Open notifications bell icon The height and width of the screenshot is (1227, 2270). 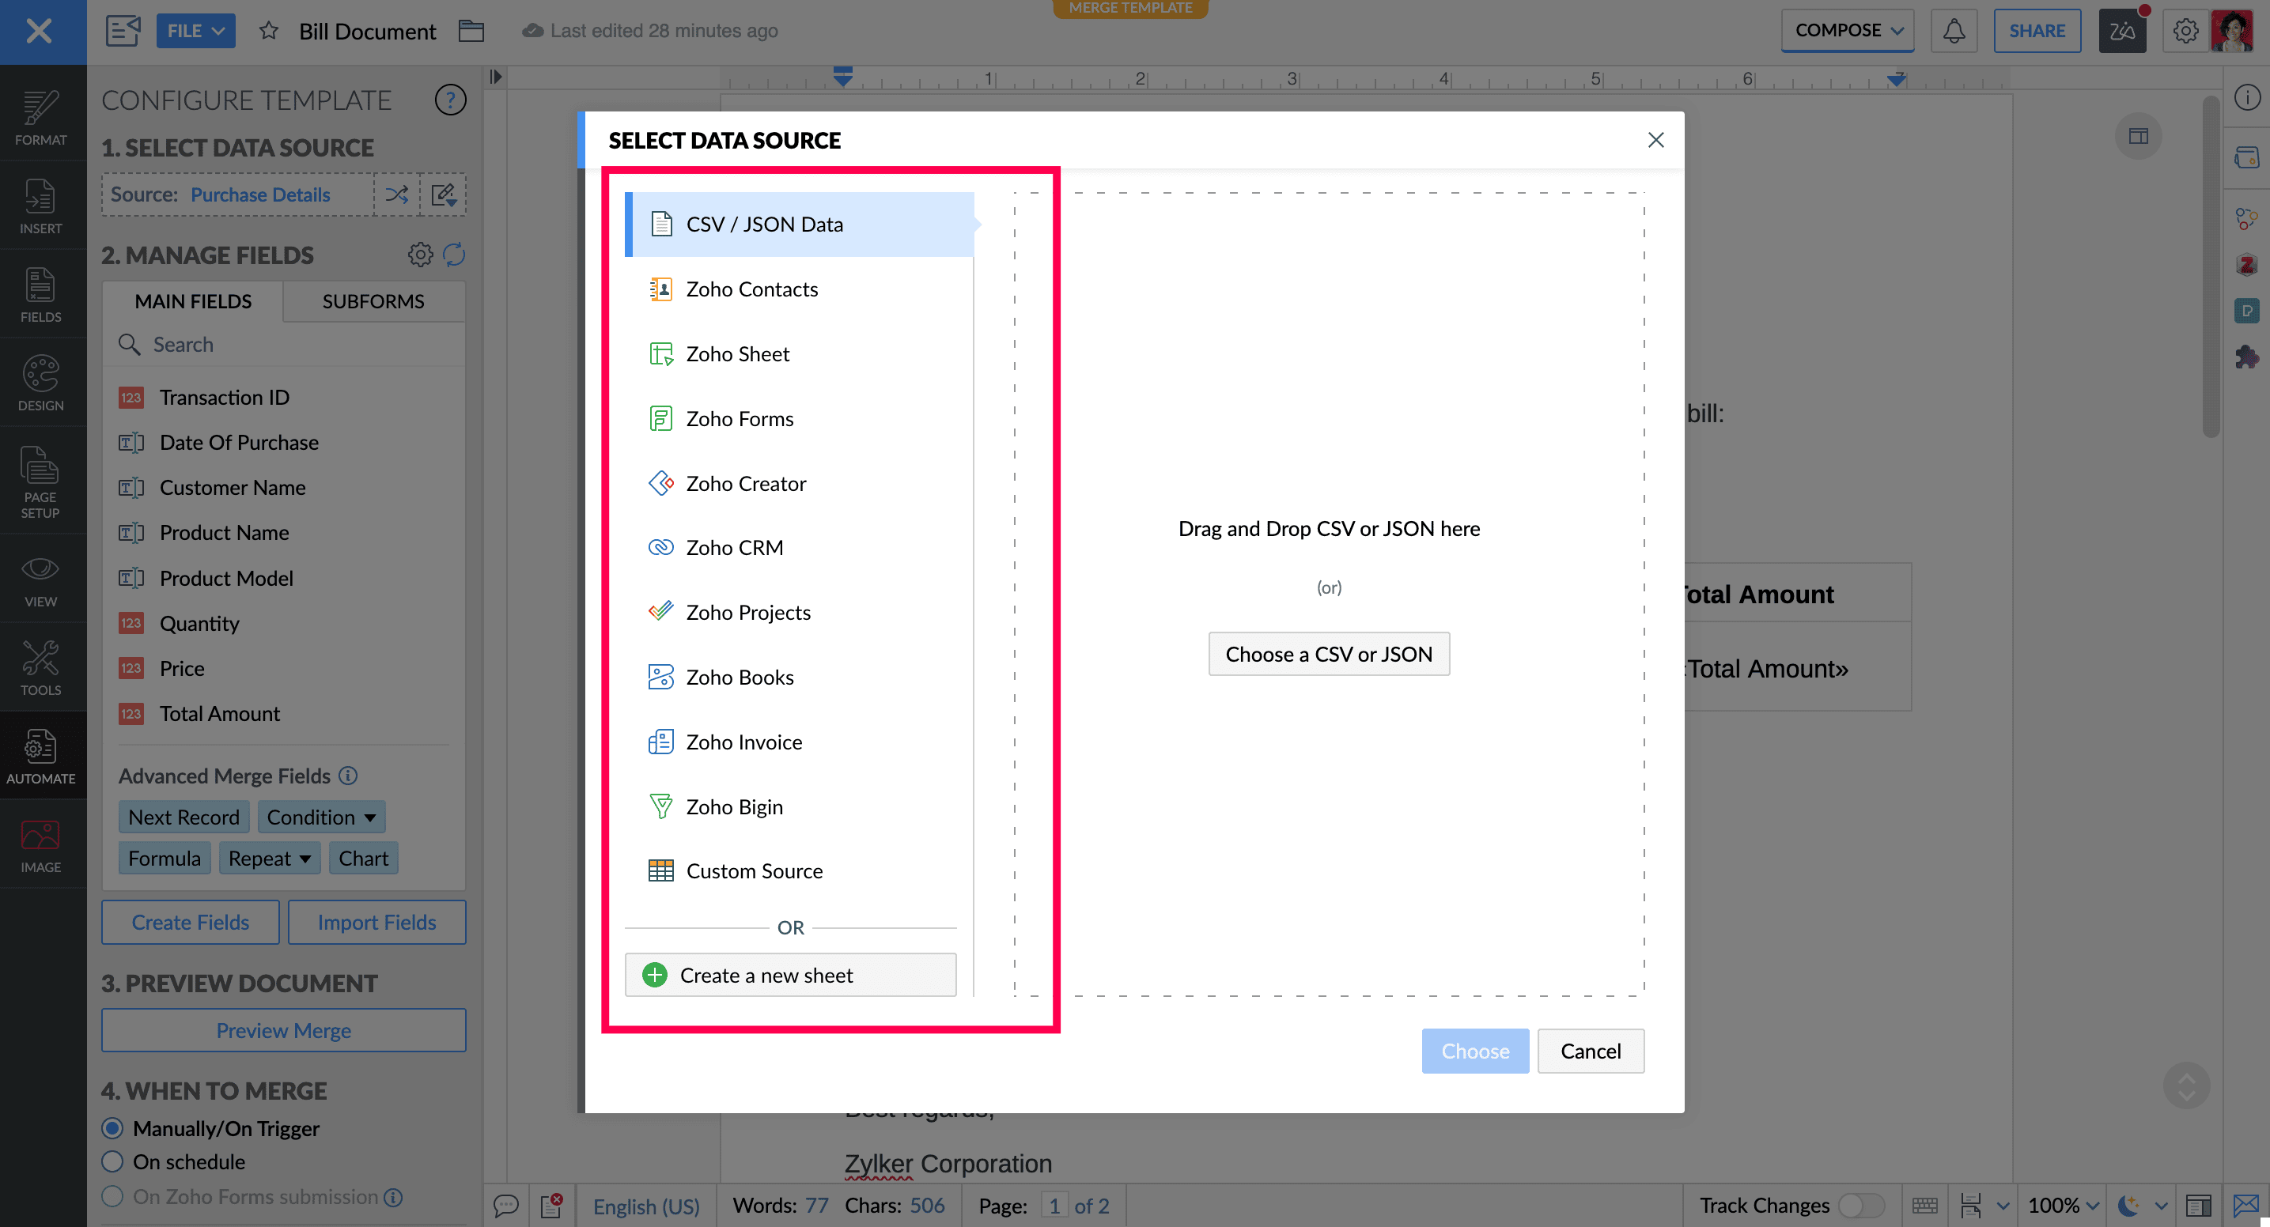click(x=1954, y=31)
